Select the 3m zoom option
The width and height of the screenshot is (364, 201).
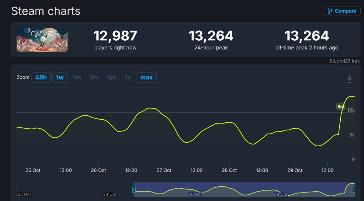(x=94, y=77)
